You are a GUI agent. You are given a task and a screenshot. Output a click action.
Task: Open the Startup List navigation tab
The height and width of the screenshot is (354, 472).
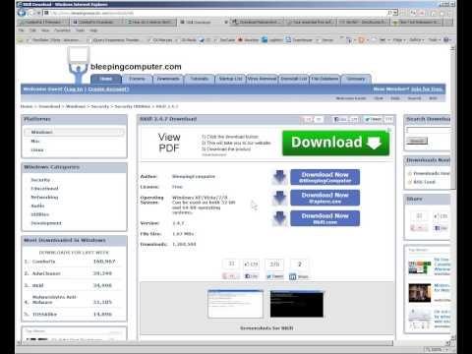coord(230,79)
